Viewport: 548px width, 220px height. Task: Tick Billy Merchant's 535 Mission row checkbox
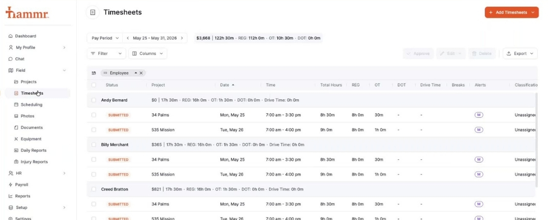point(93,174)
